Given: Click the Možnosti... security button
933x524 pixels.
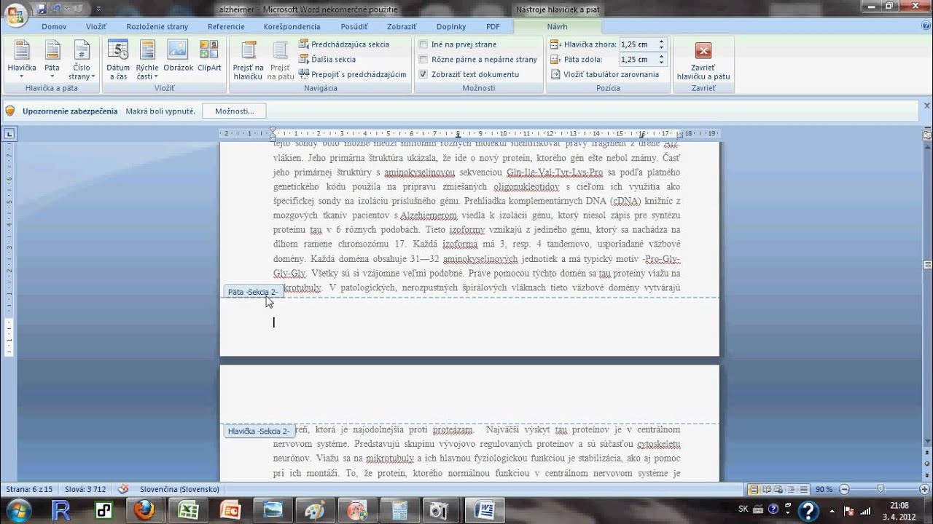Looking at the screenshot, I should click(235, 111).
